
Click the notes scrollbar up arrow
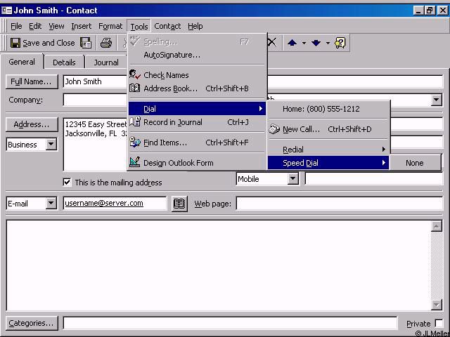click(436, 226)
